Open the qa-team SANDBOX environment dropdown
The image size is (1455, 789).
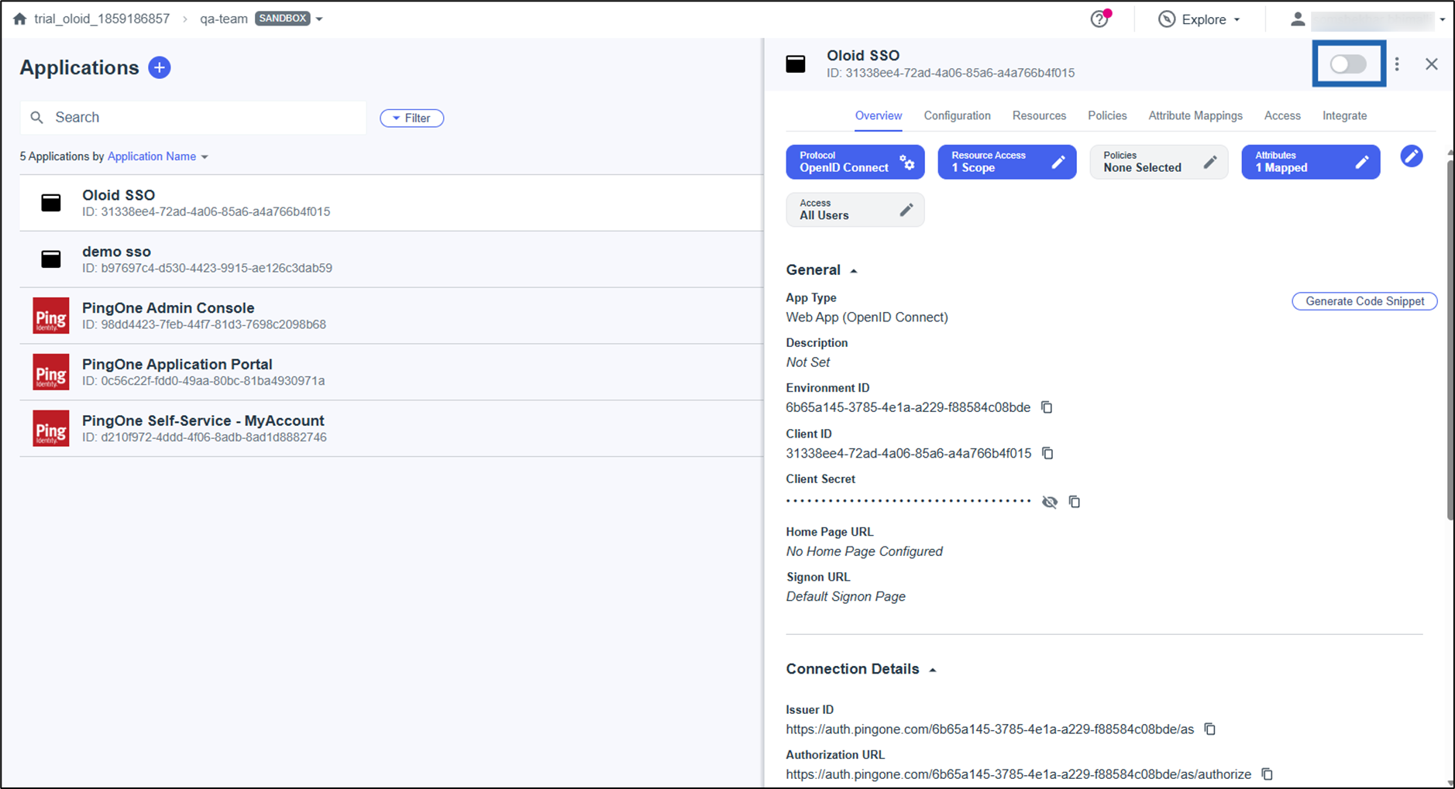coord(319,19)
